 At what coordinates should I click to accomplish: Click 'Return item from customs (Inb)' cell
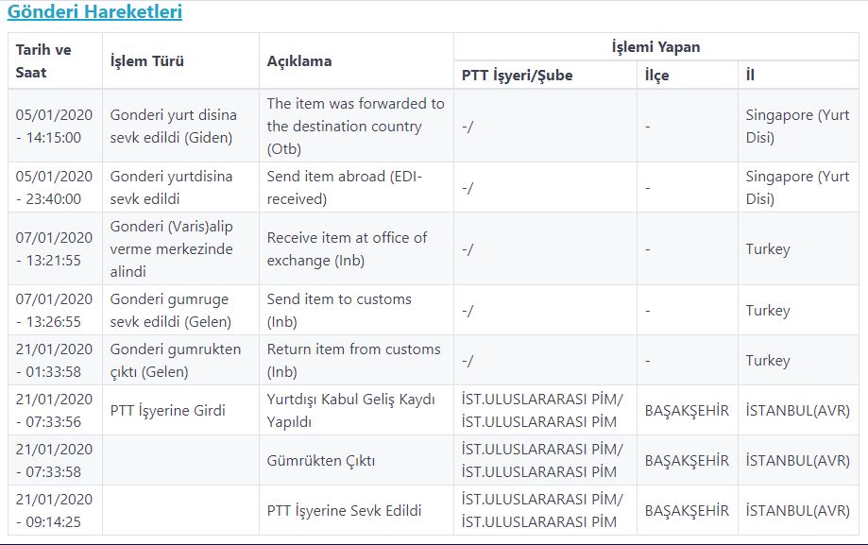(356, 360)
